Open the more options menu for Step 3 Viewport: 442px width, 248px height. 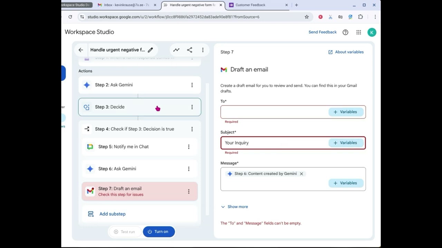coord(192,107)
